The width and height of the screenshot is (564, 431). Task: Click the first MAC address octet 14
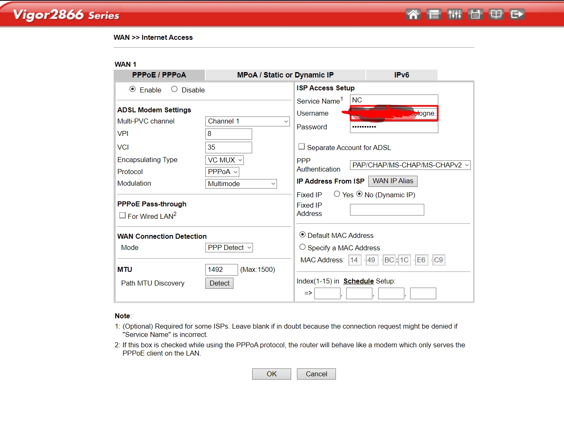(354, 260)
